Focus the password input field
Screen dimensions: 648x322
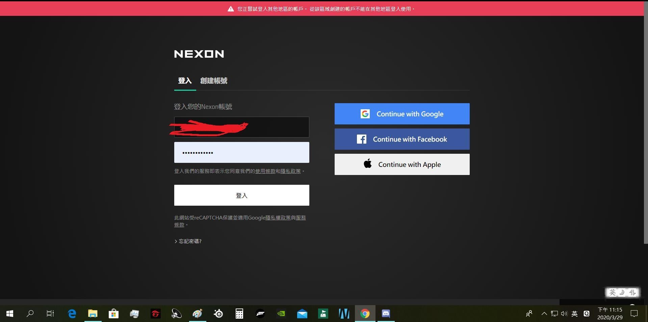(241, 152)
